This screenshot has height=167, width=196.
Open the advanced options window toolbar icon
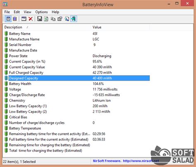pyautogui.click(x=24, y=19)
